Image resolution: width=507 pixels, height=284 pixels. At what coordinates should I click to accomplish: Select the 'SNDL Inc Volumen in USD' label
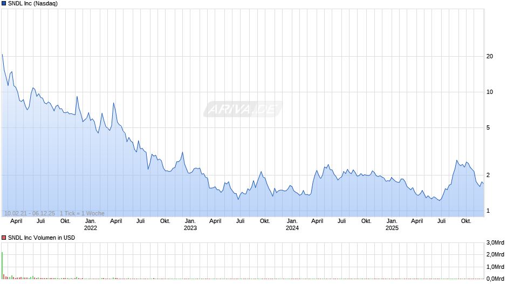42,238
